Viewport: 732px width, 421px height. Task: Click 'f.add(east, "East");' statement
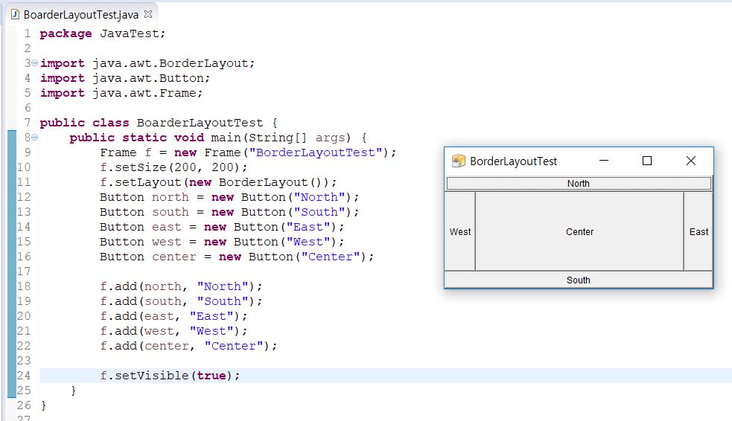tap(174, 316)
